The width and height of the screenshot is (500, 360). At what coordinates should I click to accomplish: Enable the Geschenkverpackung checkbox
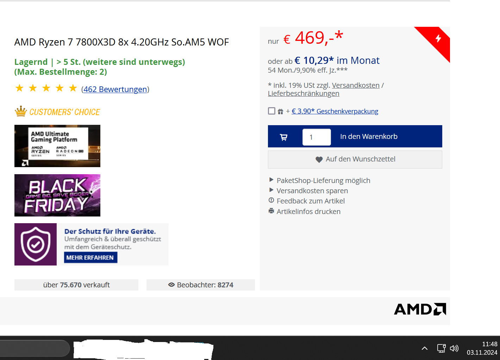tap(271, 111)
